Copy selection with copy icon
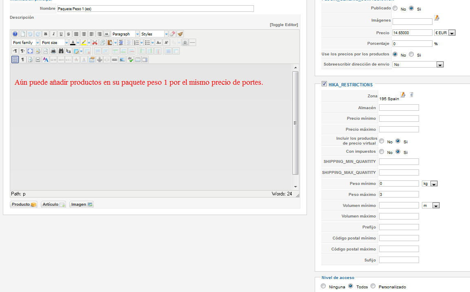This screenshot has width=470, height=292. click(x=103, y=42)
